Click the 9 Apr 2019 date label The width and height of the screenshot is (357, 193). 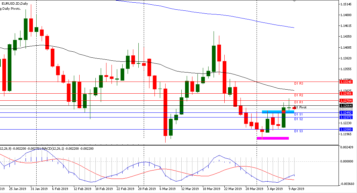click(297, 189)
